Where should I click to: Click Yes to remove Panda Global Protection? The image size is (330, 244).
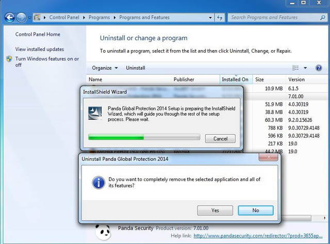(x=215, y=210)
